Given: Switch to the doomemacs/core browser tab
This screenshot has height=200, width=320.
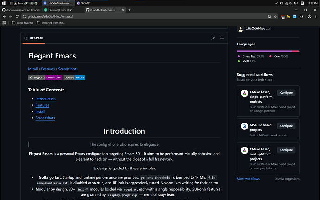Looking at the screenshot, I should (21, 10).
